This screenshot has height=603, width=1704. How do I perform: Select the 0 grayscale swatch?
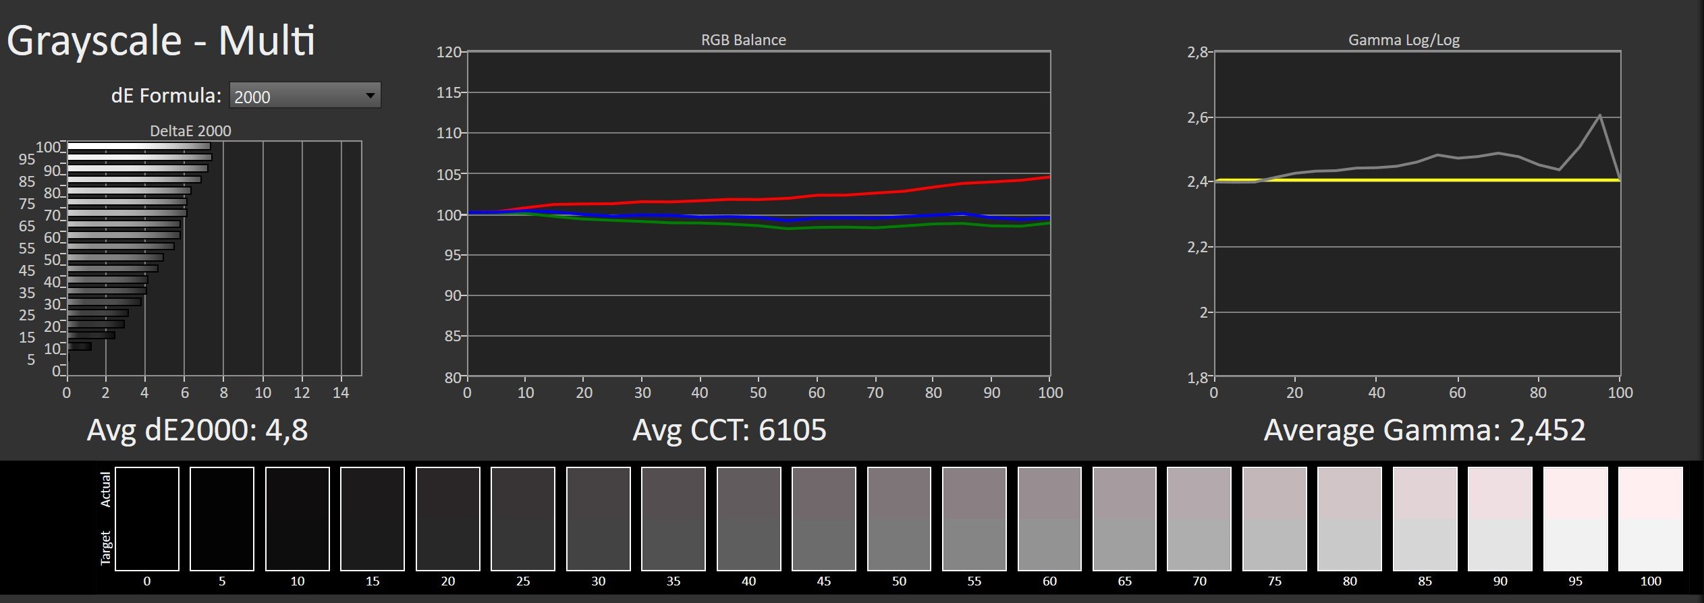147,519
